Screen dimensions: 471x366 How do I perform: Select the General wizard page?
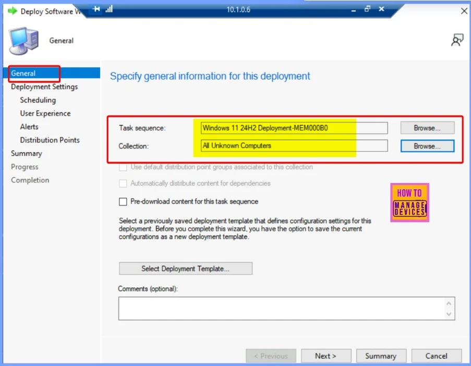(x=52, y=74)
